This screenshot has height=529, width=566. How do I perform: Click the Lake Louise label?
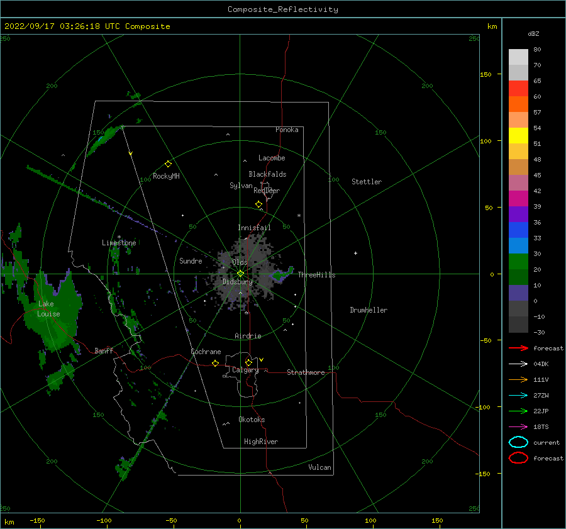coord(48,309)
